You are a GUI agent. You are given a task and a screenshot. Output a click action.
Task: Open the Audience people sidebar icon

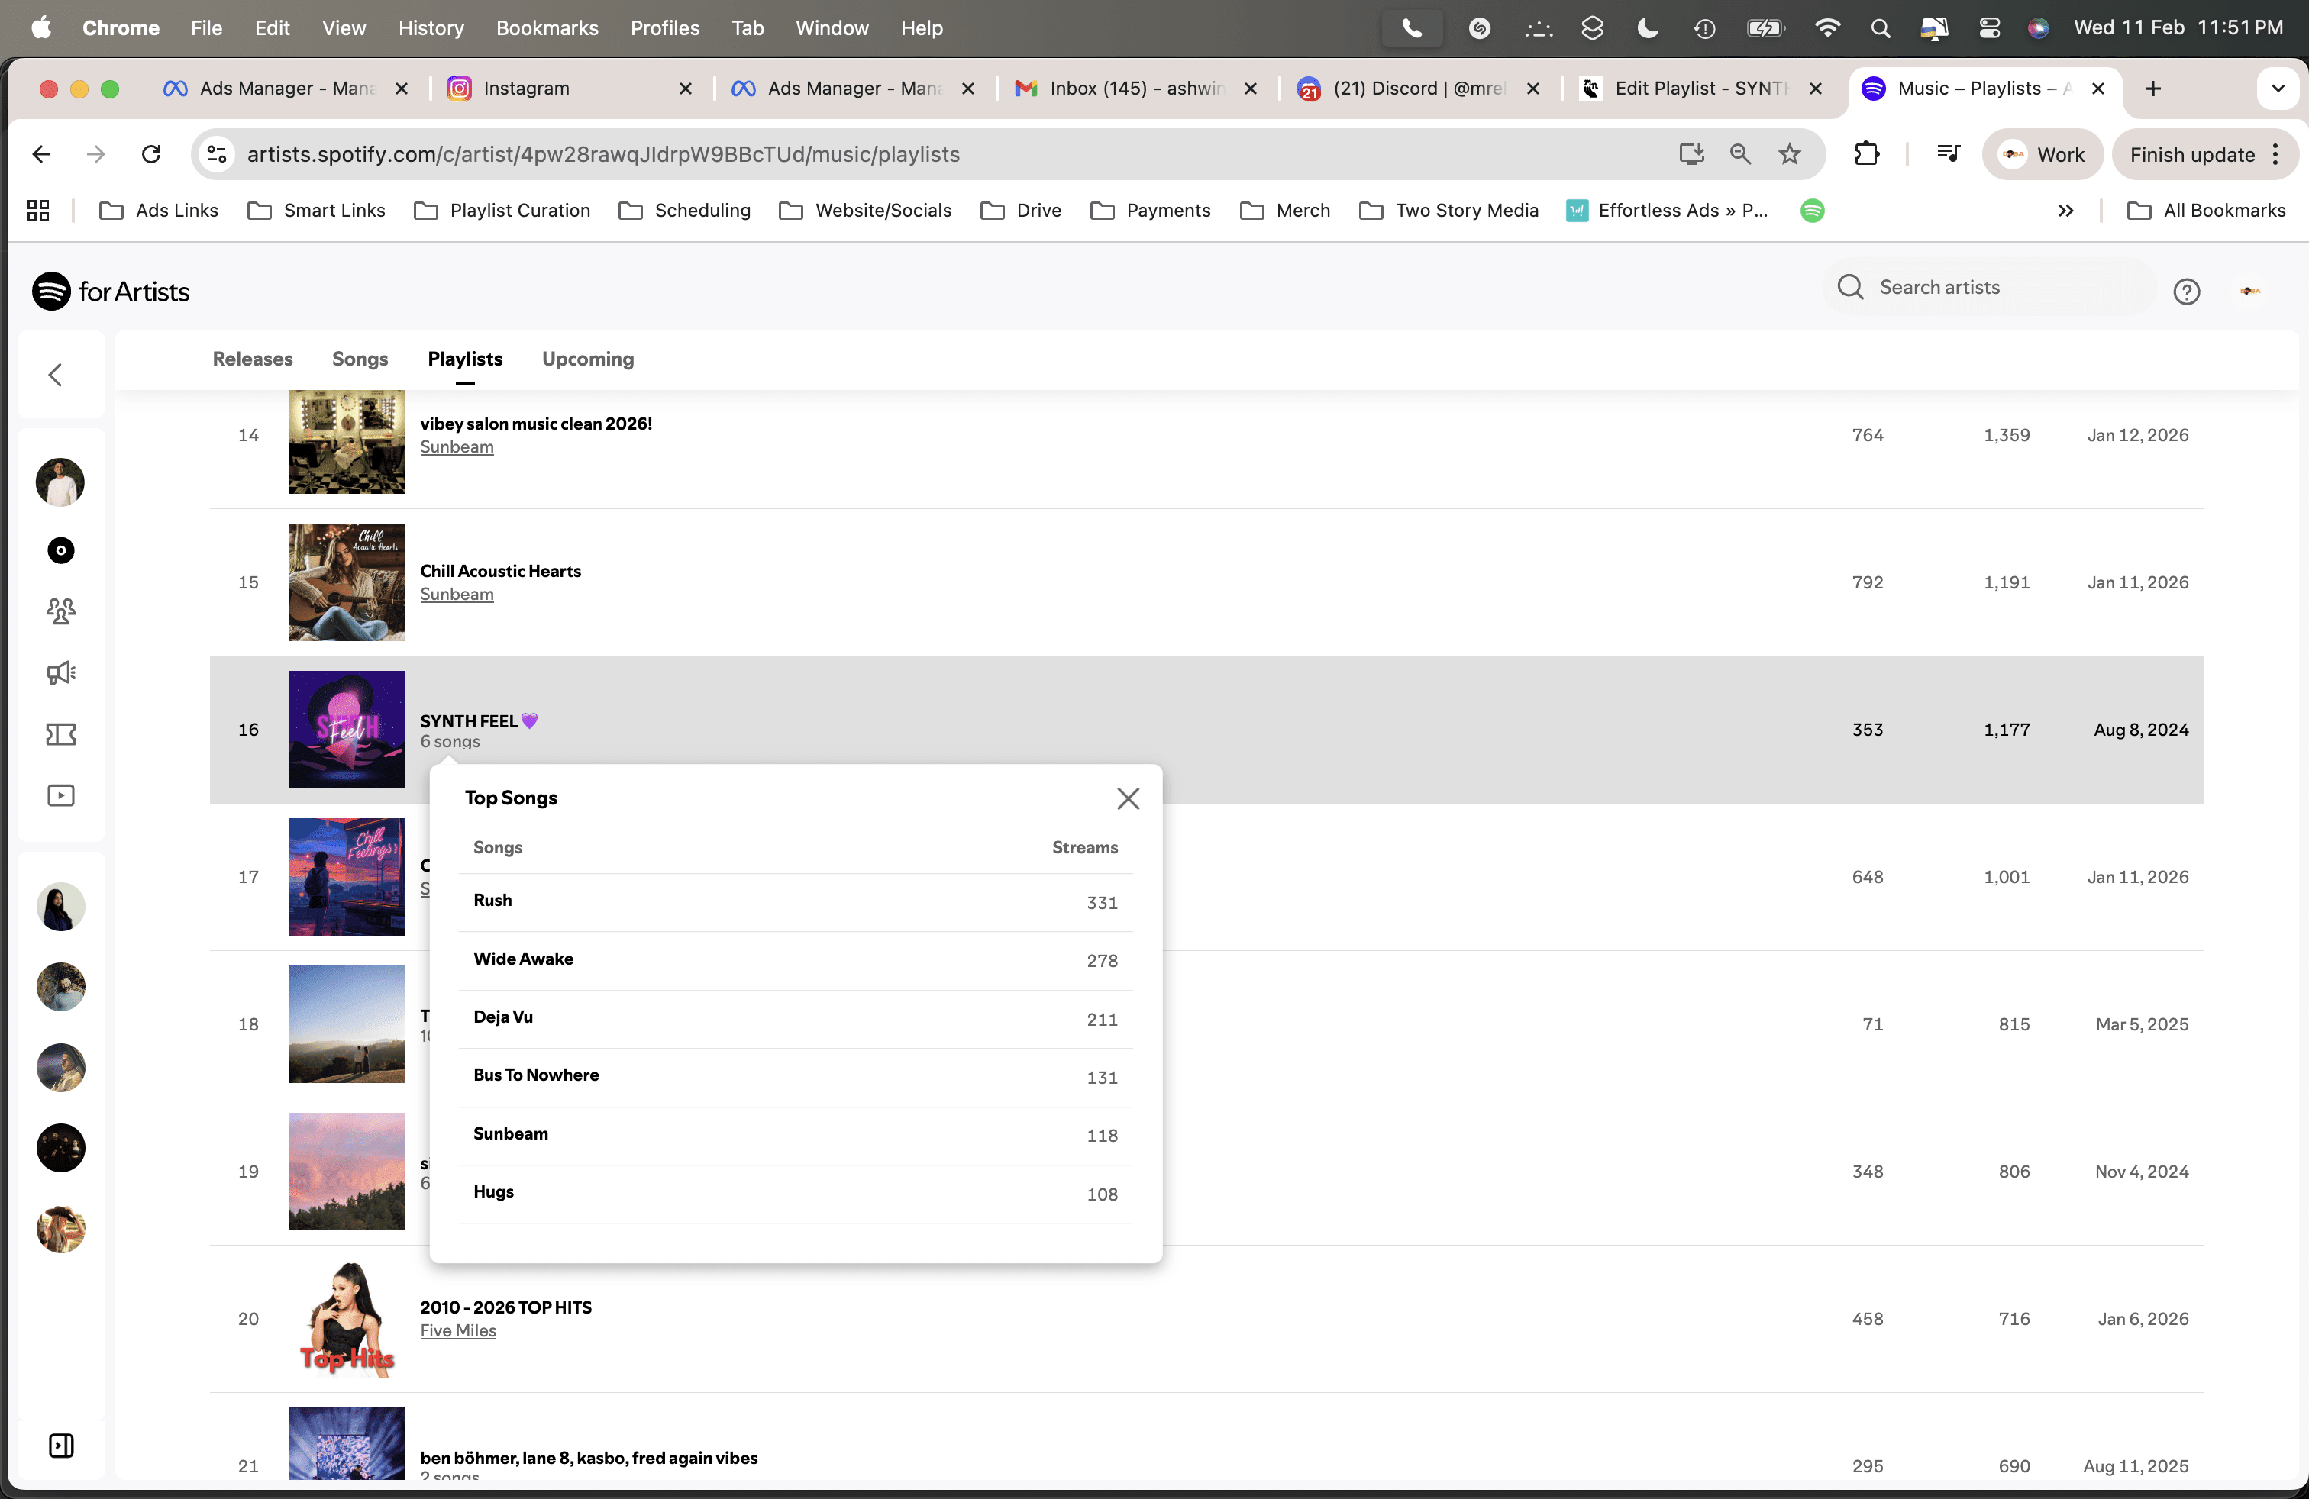tap(60, 611)
